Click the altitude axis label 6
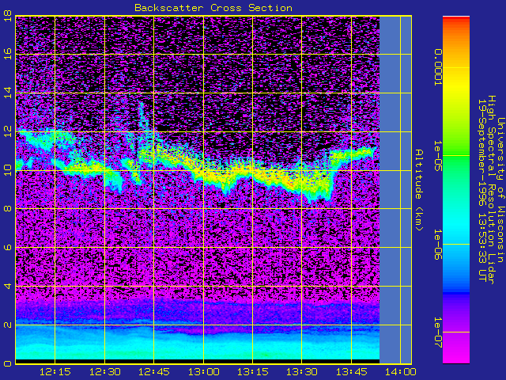The image size is (506, 380). pos(8,247)
